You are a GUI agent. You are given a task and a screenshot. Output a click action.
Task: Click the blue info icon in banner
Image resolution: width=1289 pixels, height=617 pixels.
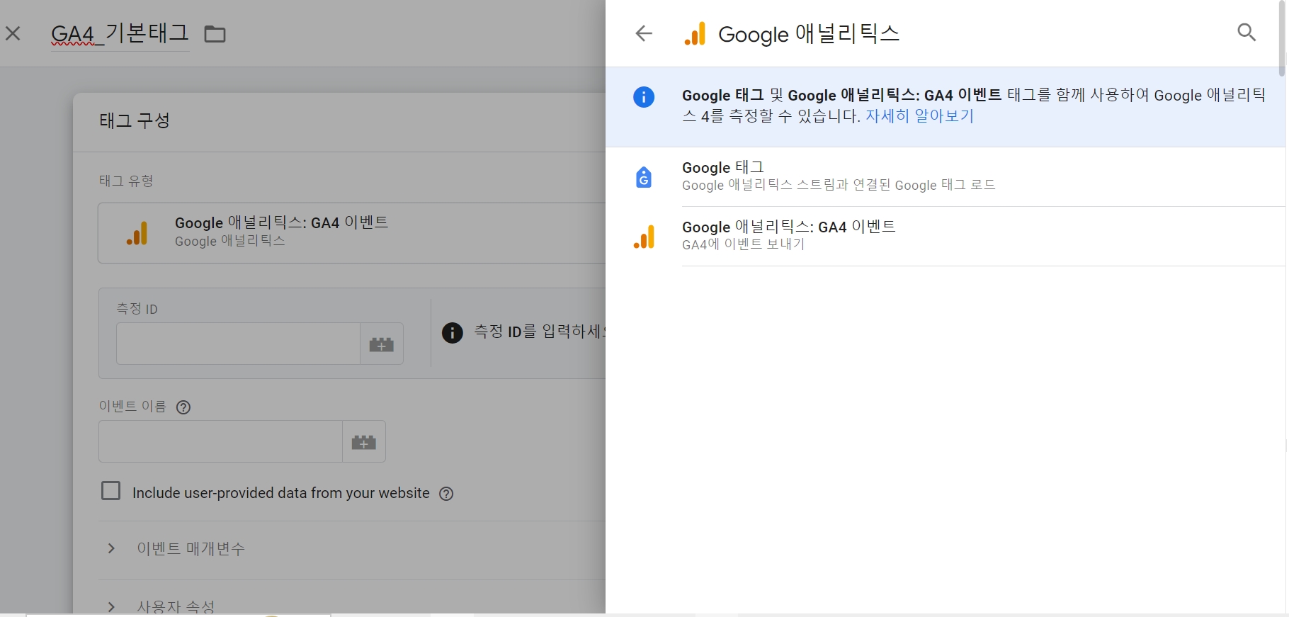[x=644, y=97]
